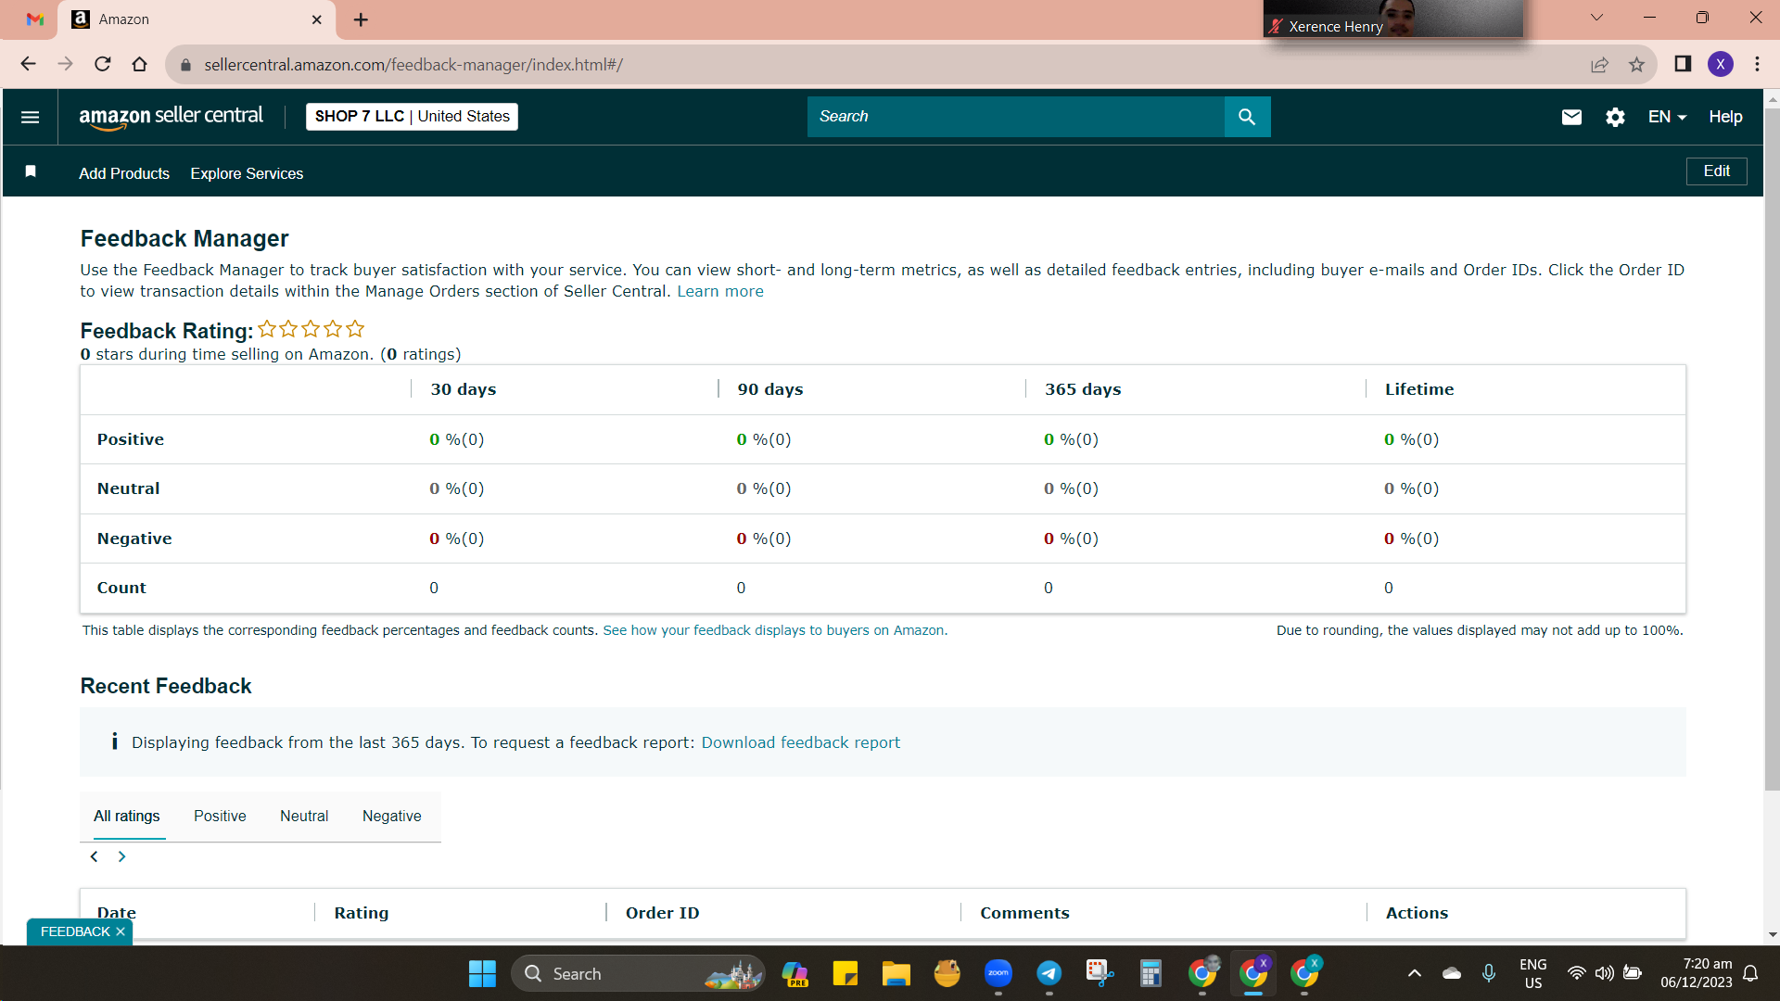Image resolution: width=1780 pixels, height=1001 pixels.
Task: Open Telegram from the taskbar
Action: 1049,973
